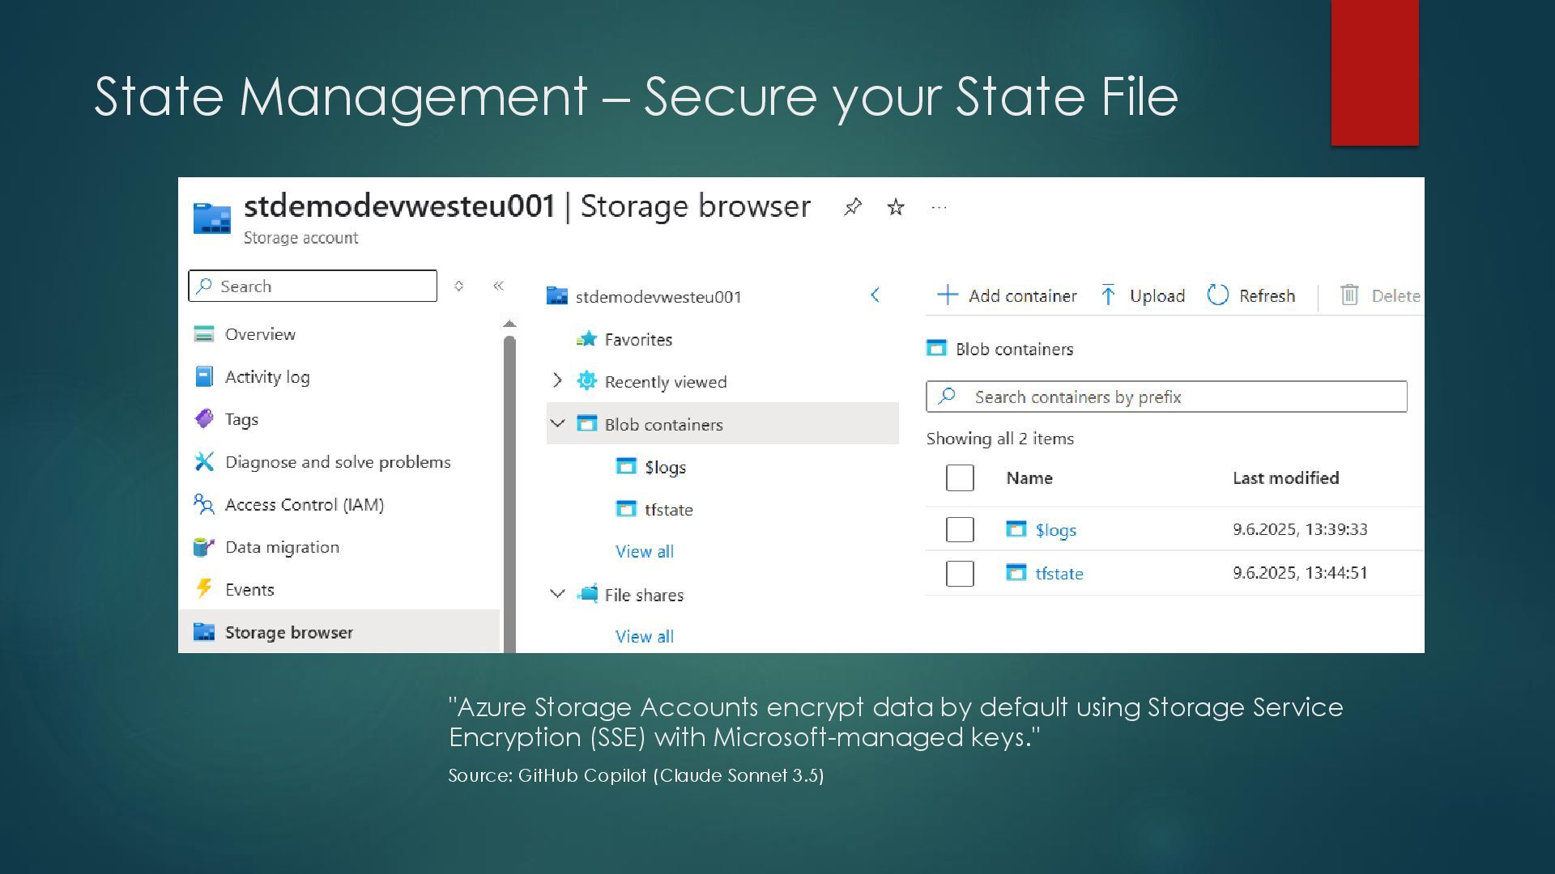Click the Add container button
This screenshot has width=1555, height=874.
tap(1007, 295)
